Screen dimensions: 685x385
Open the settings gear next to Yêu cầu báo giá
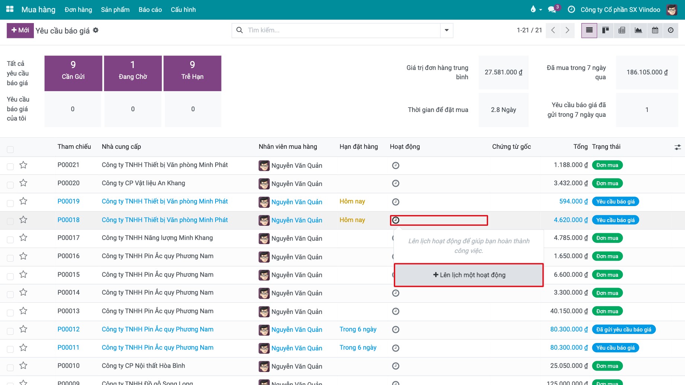tap(96, 30)
